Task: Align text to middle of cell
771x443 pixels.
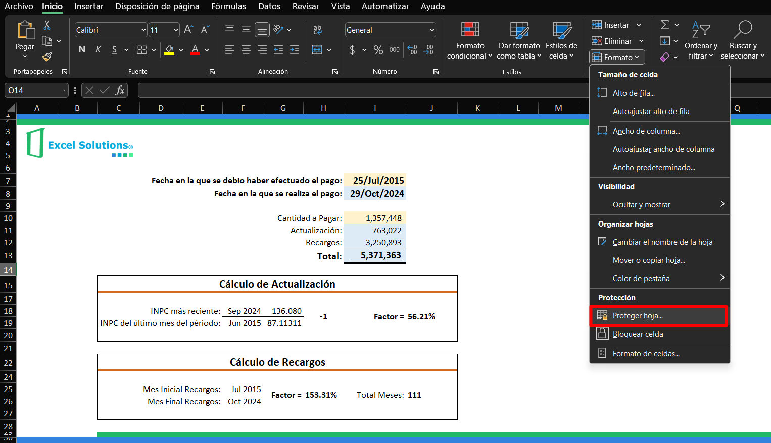Action: [246, 30]
